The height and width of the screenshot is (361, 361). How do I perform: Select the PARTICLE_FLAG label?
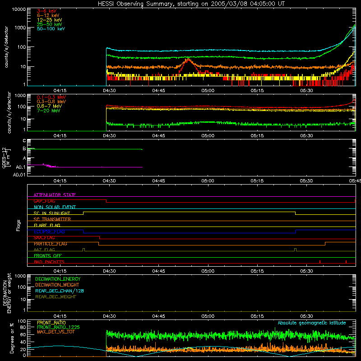(x=51, y=244)
